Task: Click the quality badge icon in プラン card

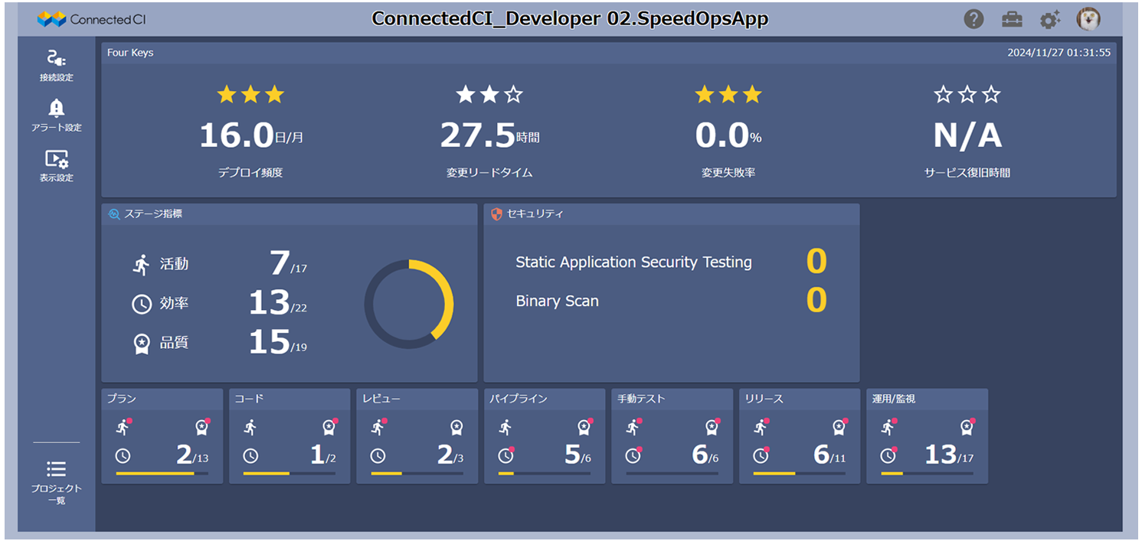Action: [x=202, y=427]
